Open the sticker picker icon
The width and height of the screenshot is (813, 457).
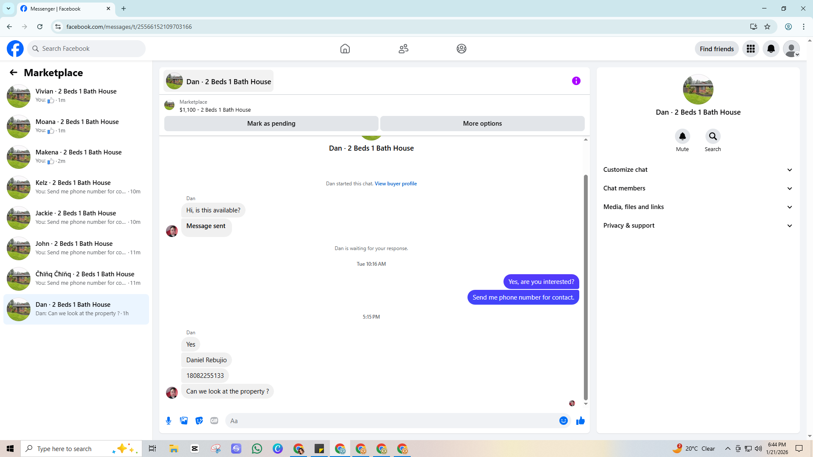[199, 421]
